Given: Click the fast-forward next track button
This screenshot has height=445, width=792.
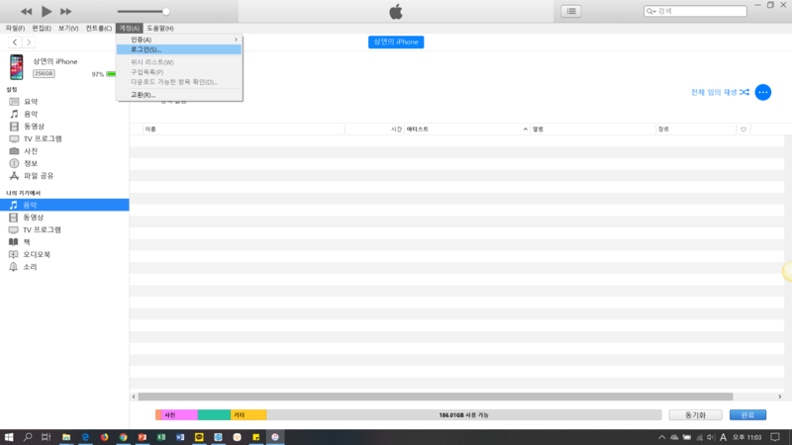Looking at the screenshot, I should click(x=65, y=11).
